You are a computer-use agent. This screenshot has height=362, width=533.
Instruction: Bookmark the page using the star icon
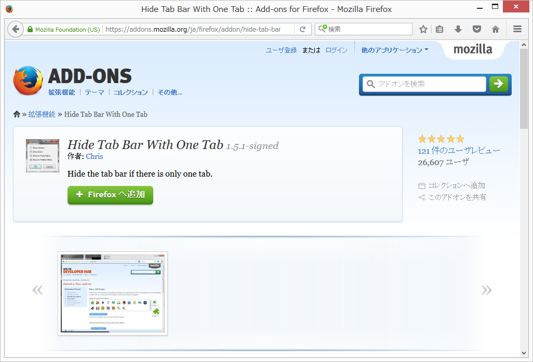(x=423, y=29)
